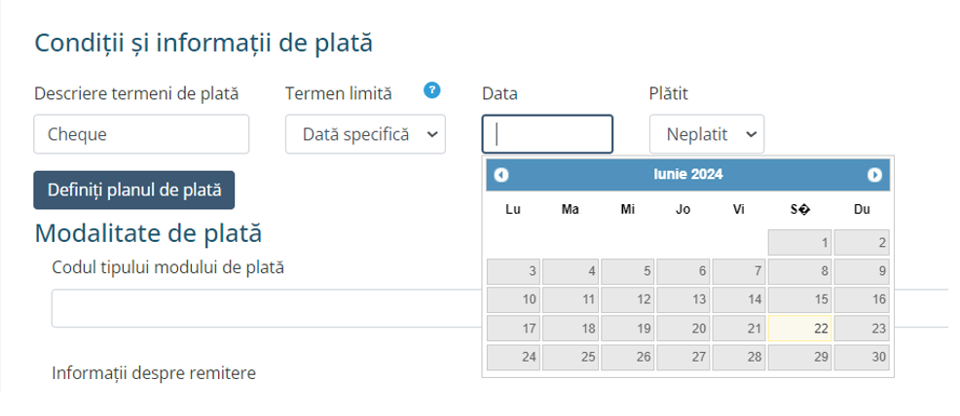
Task: Choose June 10 as the date
Action: click(514, 300)
